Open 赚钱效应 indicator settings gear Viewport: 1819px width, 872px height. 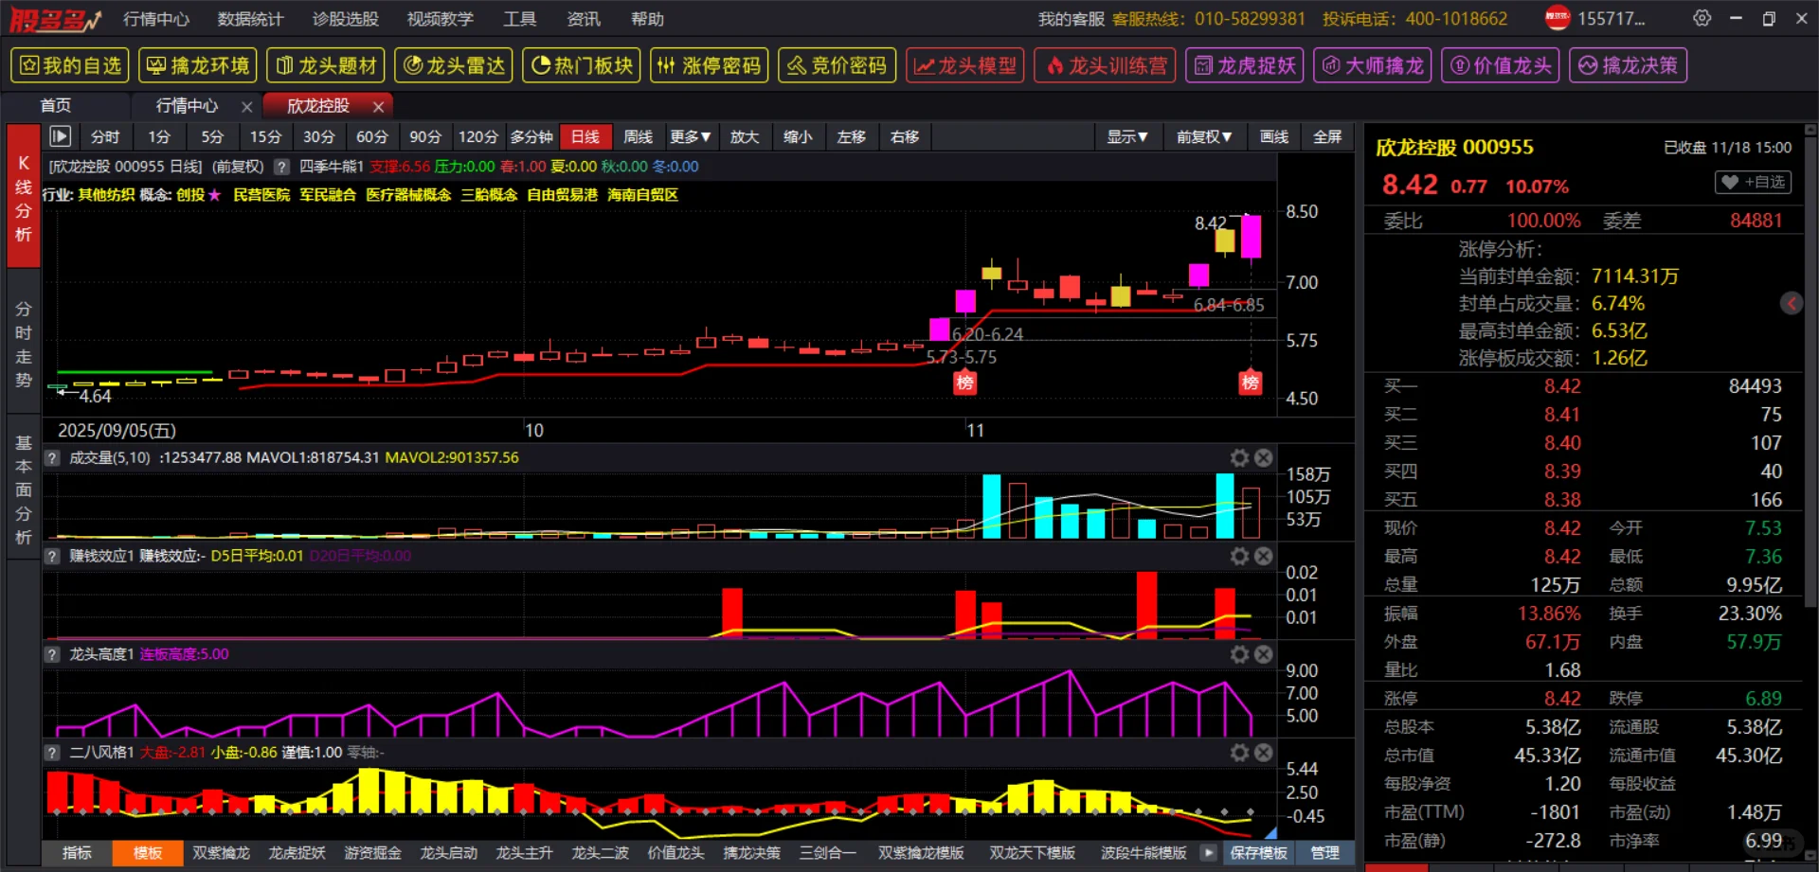pos(1239,557)
